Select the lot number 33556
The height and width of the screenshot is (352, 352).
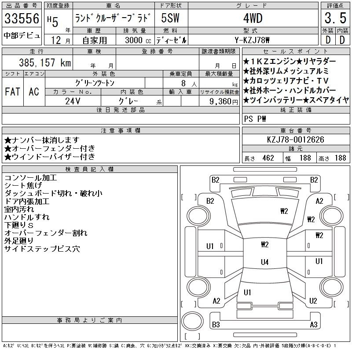coord(22,19)
